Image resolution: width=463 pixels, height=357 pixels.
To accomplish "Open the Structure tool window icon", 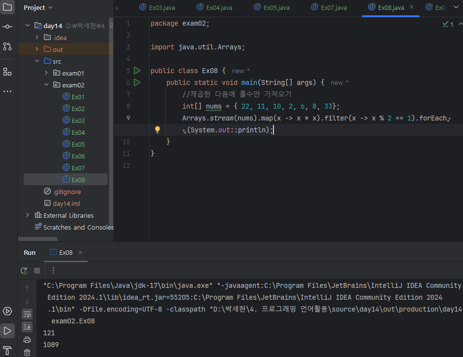I will click(7, 72).
